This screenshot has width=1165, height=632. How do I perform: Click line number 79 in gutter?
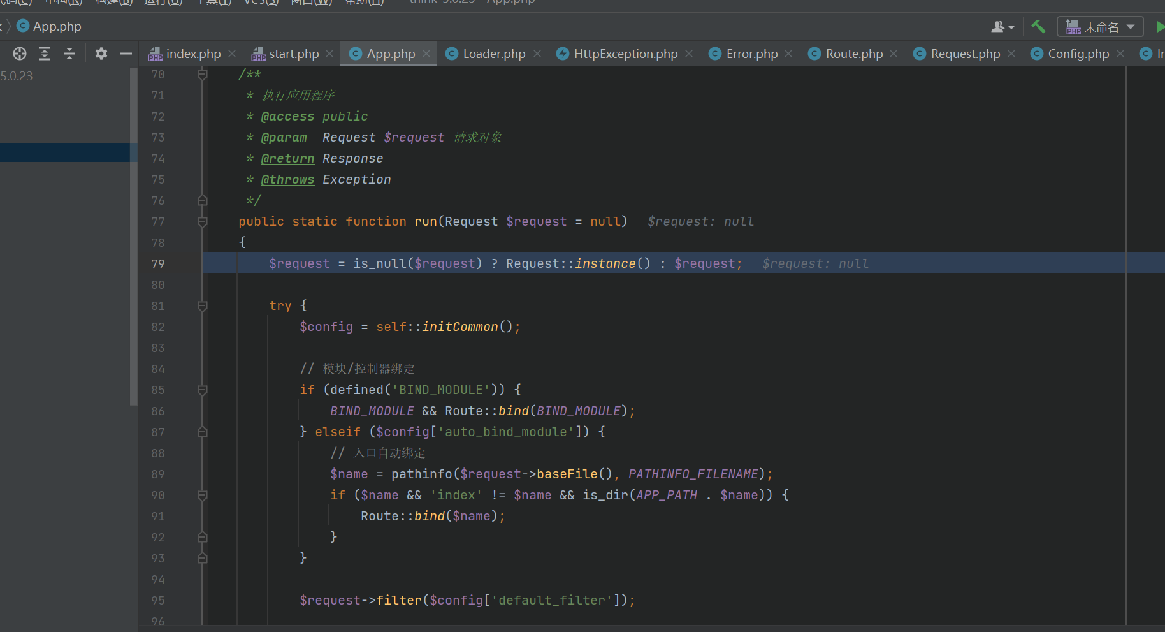tap(158, 263)
